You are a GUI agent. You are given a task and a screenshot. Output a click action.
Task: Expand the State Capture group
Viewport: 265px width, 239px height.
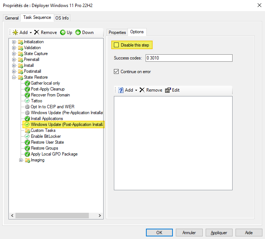tap(14, 54)
